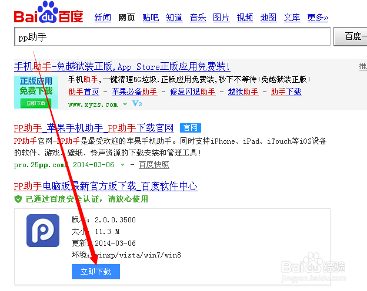Open PP助手_苹果手机助手_PP助手下载官网 result
Viewport: 367px width, 291px height.
click(94, 128)
